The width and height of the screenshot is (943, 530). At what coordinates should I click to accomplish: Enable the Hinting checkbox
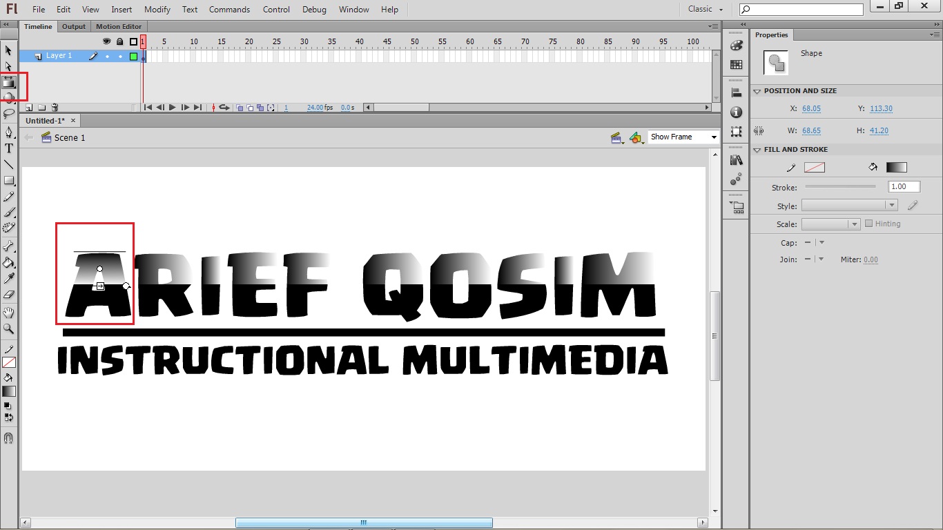(x=869, y=224)
